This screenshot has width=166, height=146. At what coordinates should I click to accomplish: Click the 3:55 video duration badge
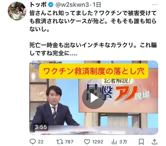pyautogui.click(x=41, y=127)
